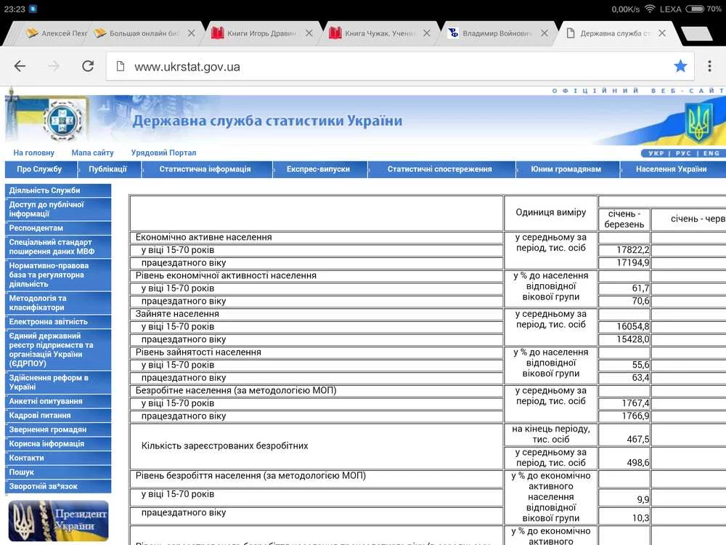The height and width of the screenshot is (545, 726).
Task: Open Контакти sidebar item
Action: point(58,458)
